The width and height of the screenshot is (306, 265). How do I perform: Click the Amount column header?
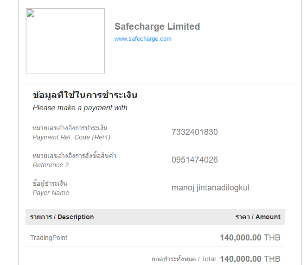click(258, 217)
